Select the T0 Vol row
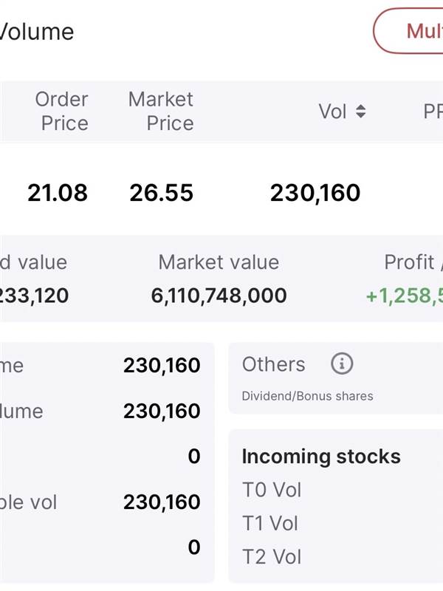This screenshot has width=443, height=591. click(x=272, y=490)
